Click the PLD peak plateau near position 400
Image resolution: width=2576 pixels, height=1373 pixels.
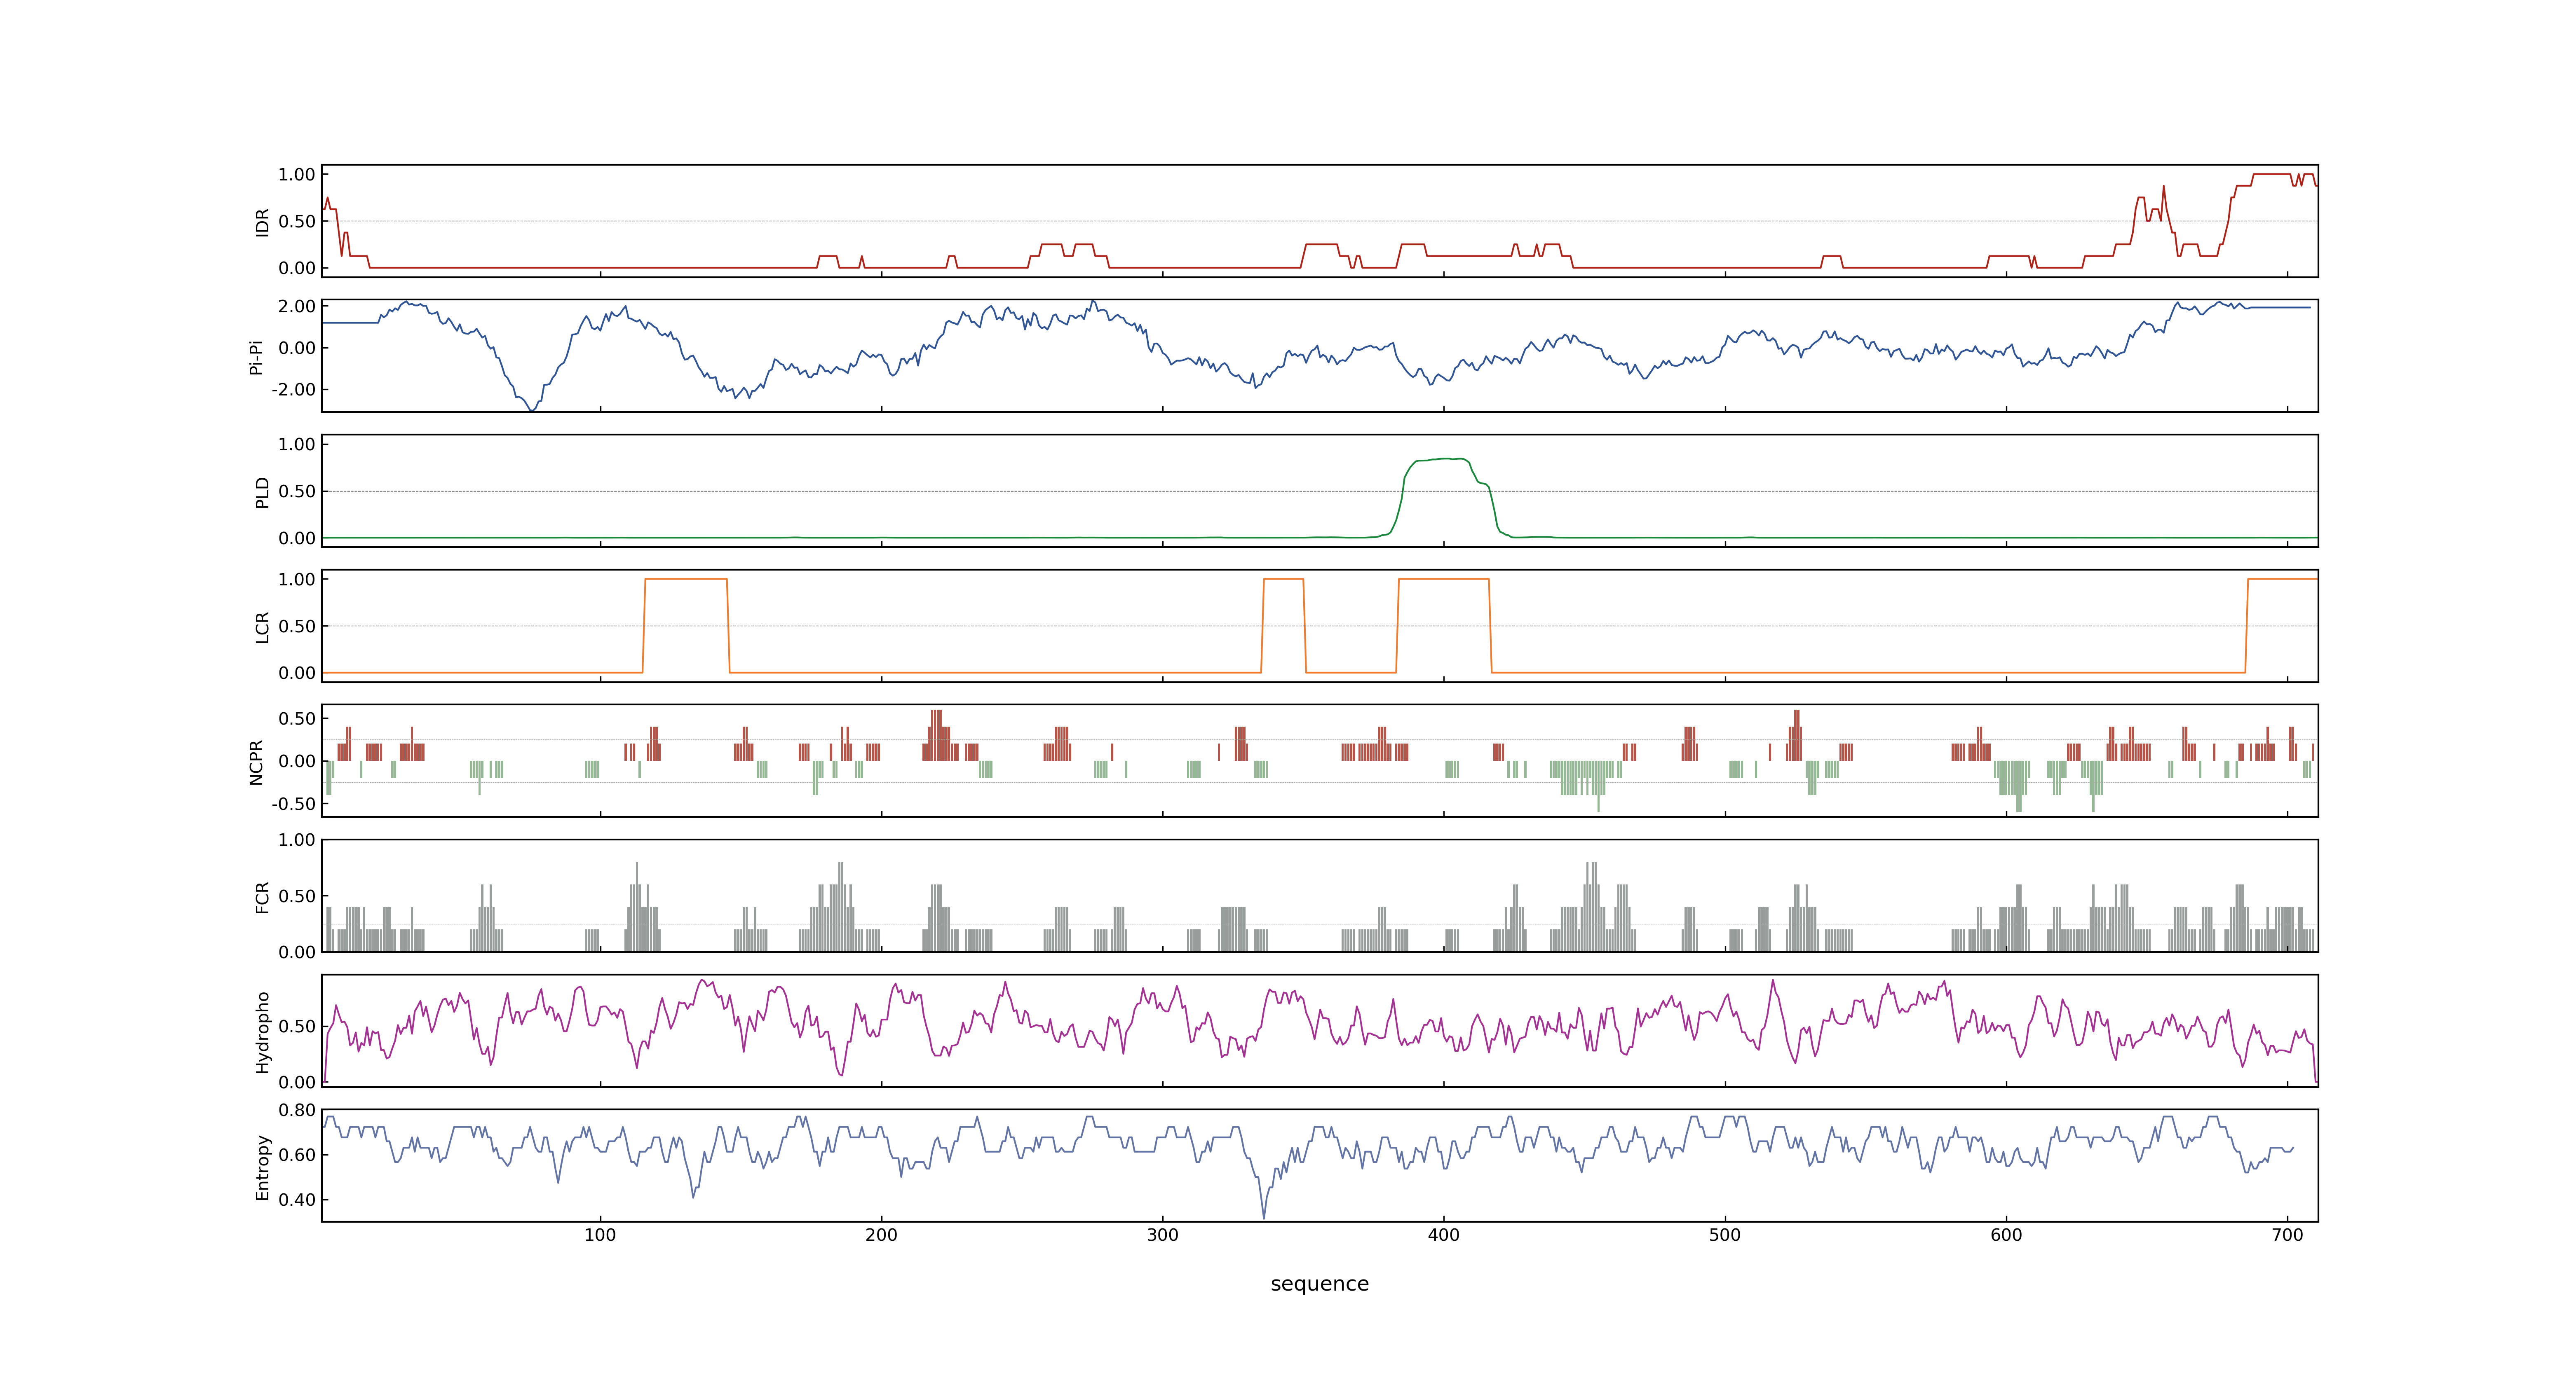click(1442, 460)
